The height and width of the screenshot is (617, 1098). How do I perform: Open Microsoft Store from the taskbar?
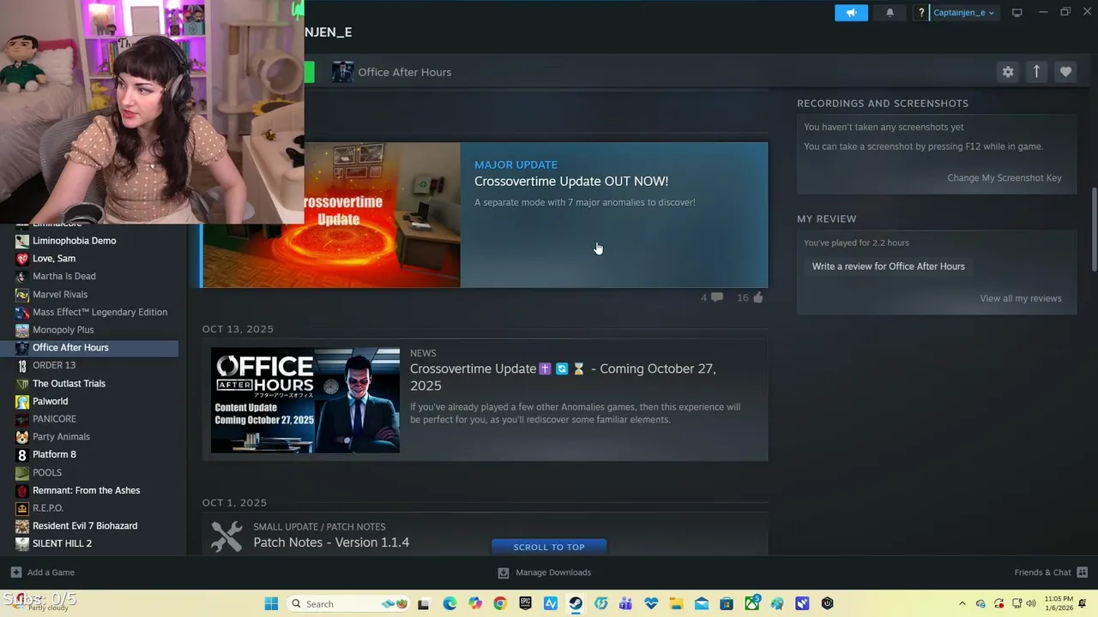coord(727,603)
